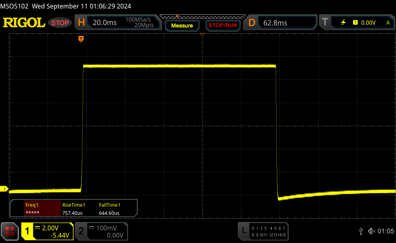Viewport: 396px width, 243px height.
Task: Click the waveform memory overview bar
Action: 202,17
